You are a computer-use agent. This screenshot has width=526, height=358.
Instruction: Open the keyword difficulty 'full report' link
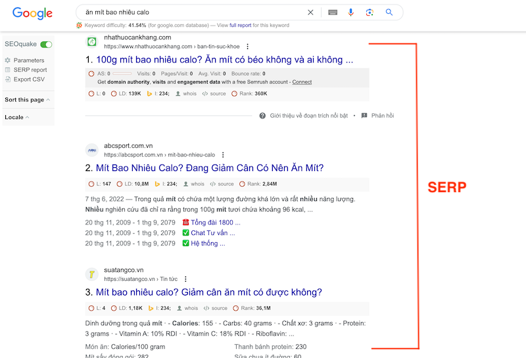(x=240, y=25)
